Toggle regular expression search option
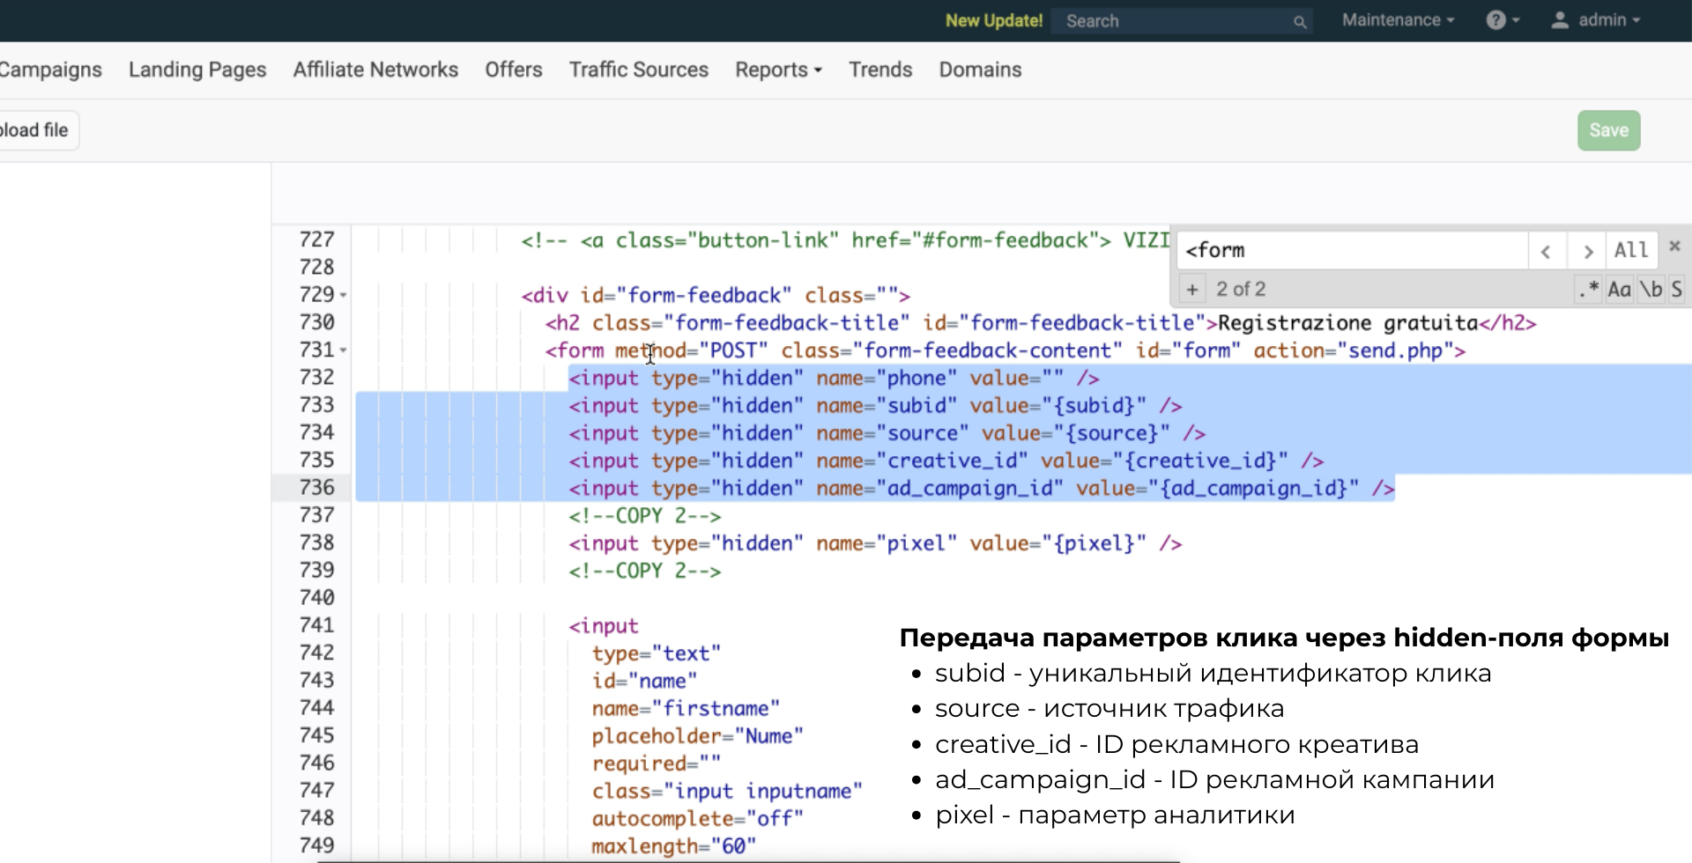 coord(1589,290)
